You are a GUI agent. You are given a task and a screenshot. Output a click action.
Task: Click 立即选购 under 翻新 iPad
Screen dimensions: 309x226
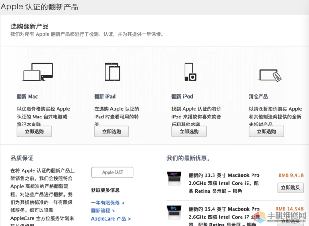click(112, 132)
